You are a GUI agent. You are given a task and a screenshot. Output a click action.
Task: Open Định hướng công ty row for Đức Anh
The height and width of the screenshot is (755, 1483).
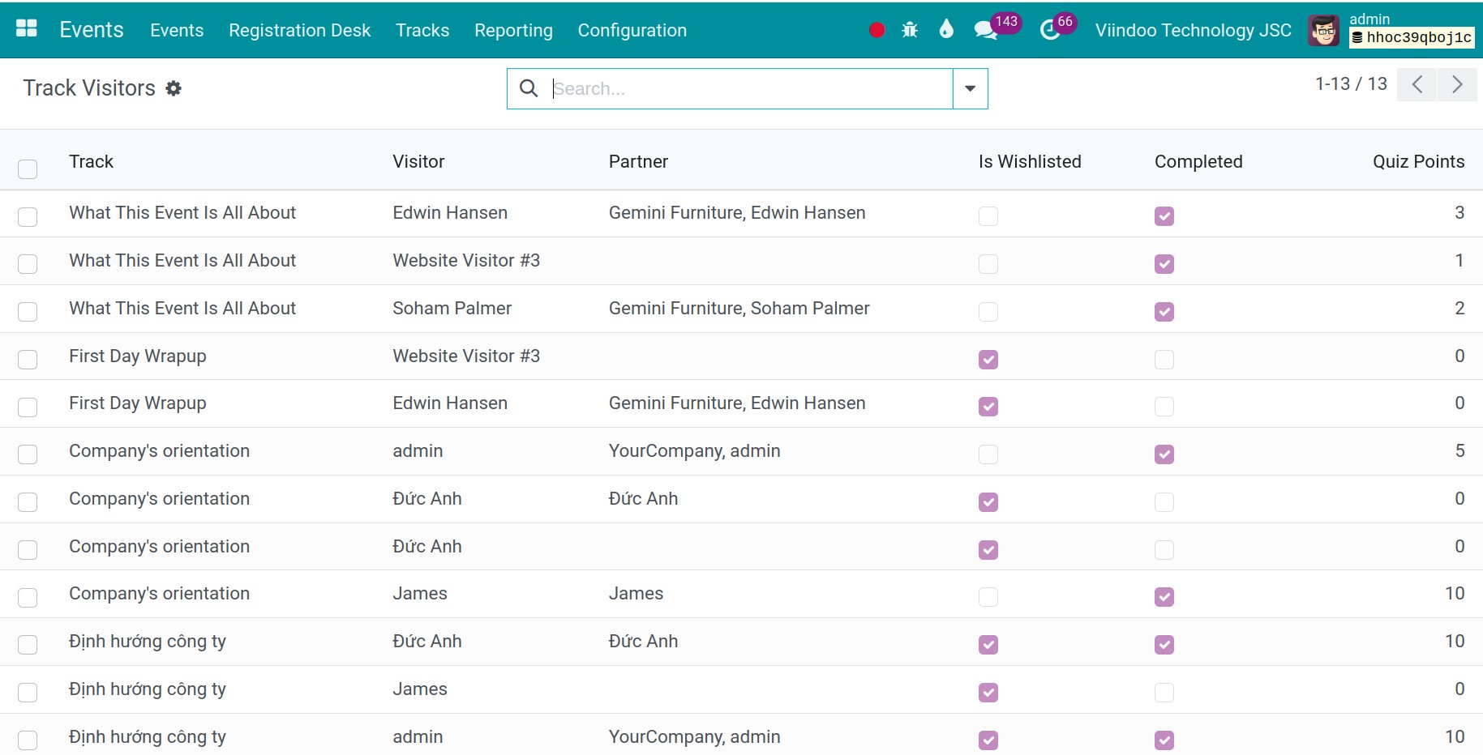(741, 642)
